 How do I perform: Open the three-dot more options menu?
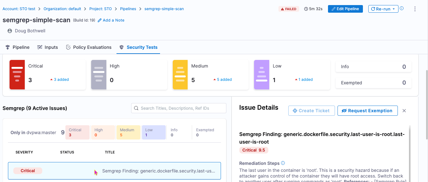coord(415,9)
